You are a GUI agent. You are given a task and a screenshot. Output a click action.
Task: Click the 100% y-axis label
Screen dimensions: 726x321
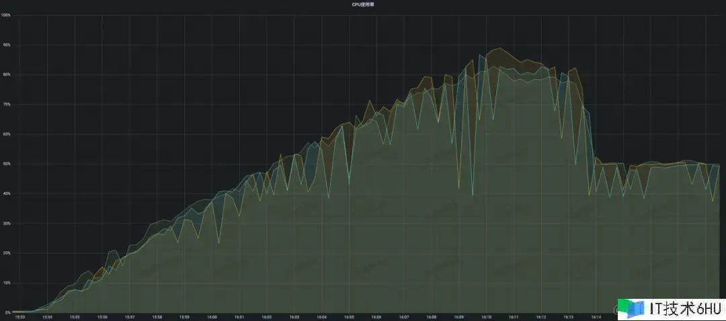click(x=5, y=15)
